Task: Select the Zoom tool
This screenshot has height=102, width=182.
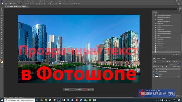Action: coord(2,55)
